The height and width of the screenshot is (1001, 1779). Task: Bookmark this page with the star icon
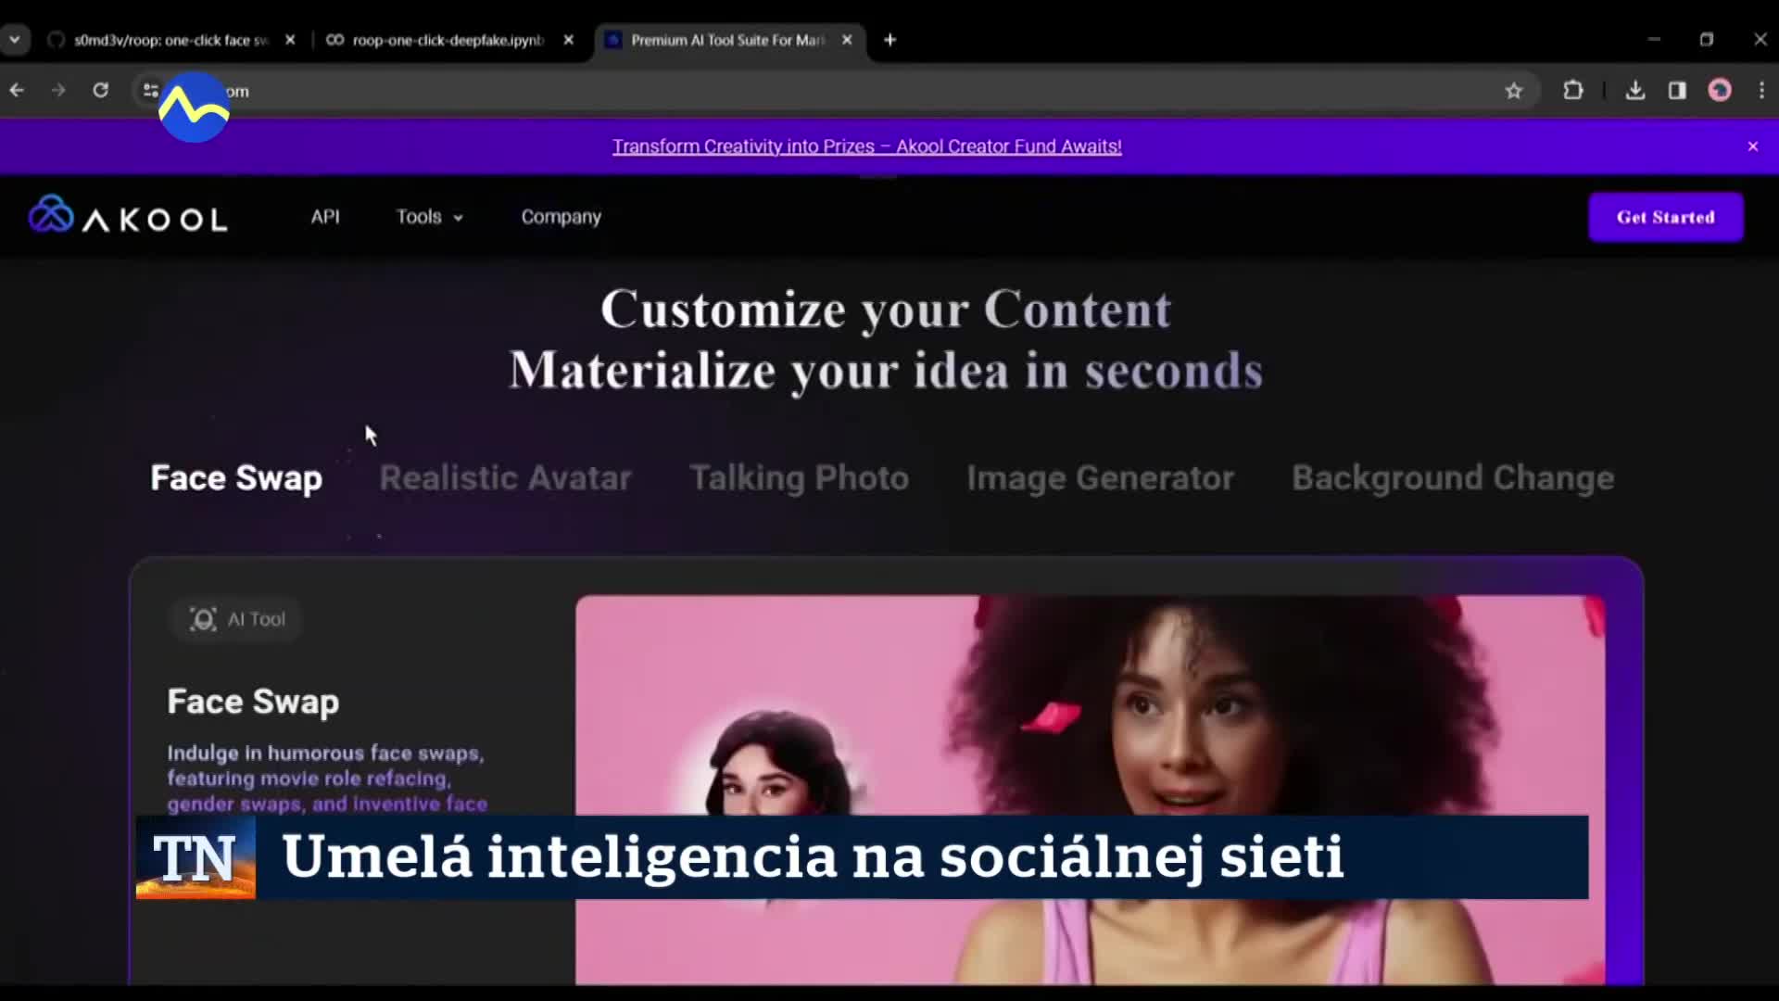coord(1514,91)
